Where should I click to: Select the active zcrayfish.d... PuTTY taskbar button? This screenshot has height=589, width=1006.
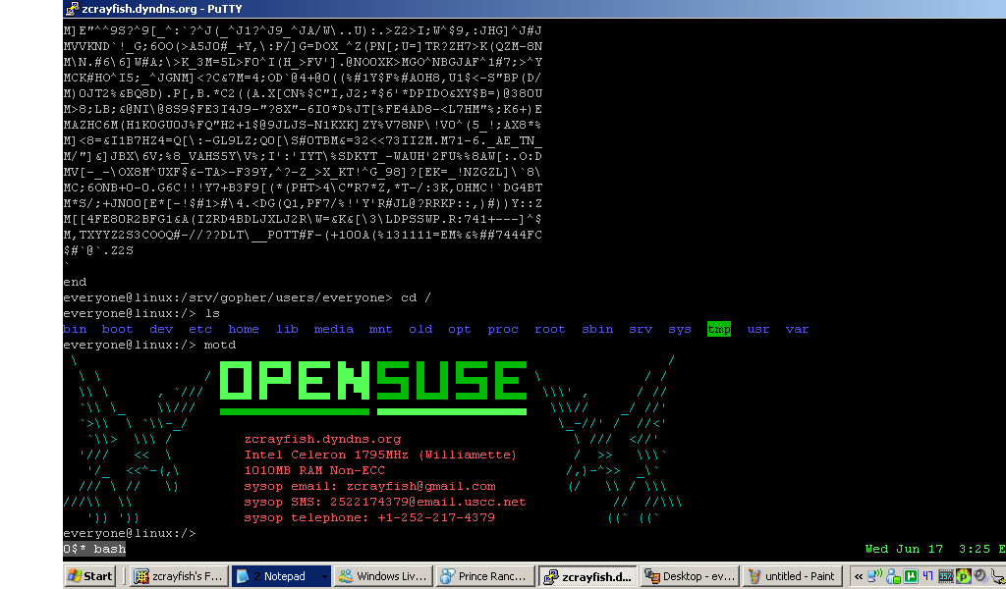587,576
